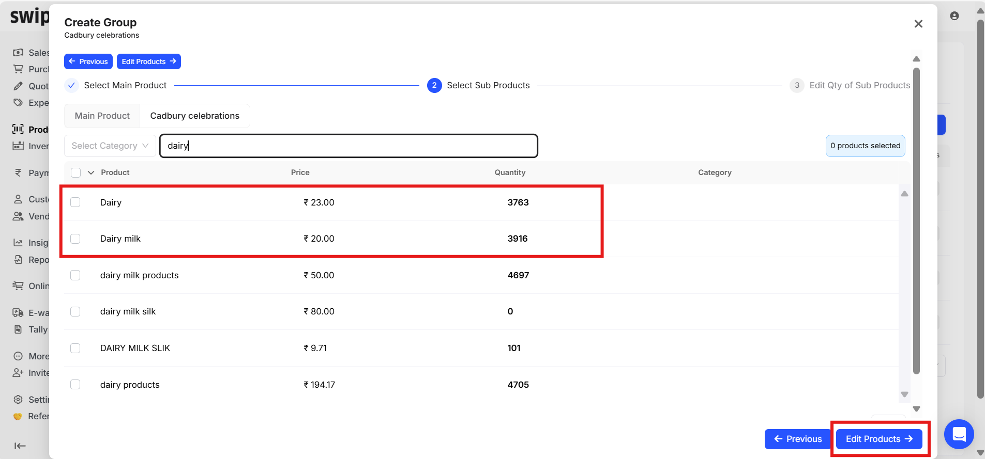Screen dimensions: 985x459
Task: Open the chat support bubble
Action: tap(959, 434)
